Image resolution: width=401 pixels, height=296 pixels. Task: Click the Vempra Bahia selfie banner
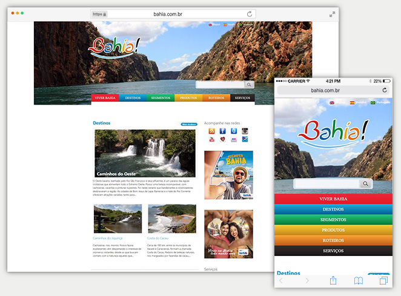[x=228, y=175]
